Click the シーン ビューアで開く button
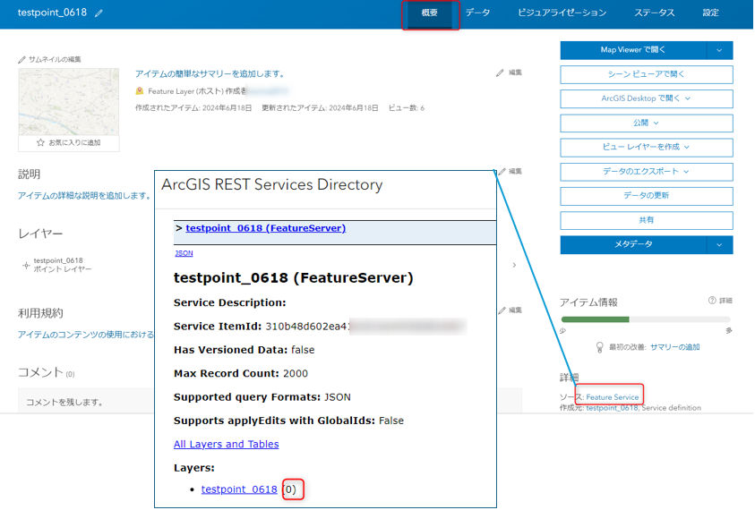Image resolution: width=755 pixels, height=527 pixels. [x=646, y=74]
